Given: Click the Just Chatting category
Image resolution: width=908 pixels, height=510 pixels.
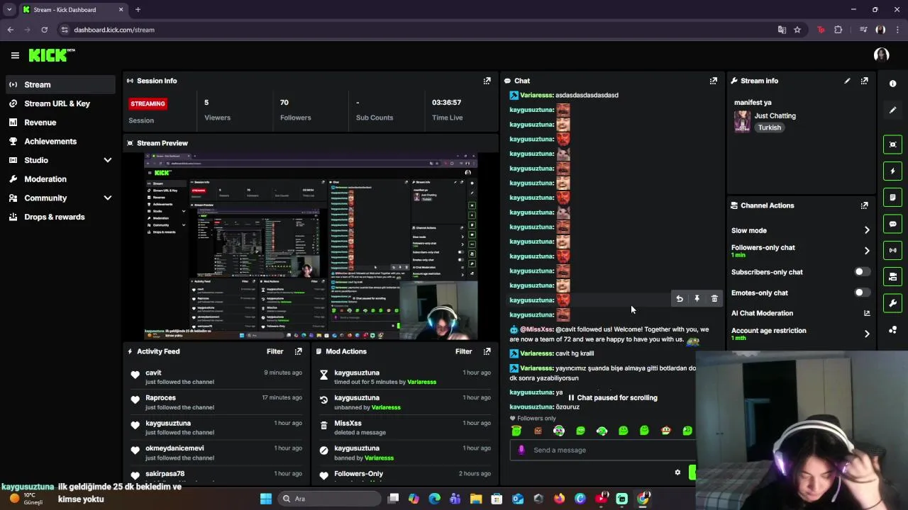Looking at the screenshot, I should 775,115.
